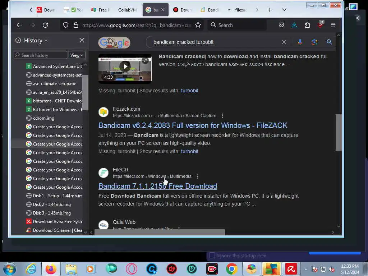Screen dimensions: 368x276
Task: Switch to the fileza tab
Action: pyautogui.click(x=237, y=10)
